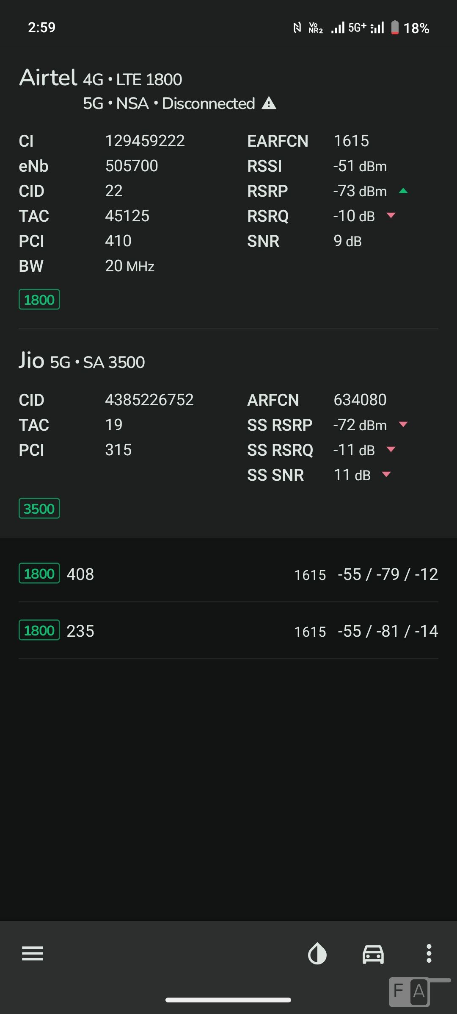The width and height of the screenshot is (457, 1014).
Task: Select neighbor cell with PCI 408
Action: click(x=228, y=574)
